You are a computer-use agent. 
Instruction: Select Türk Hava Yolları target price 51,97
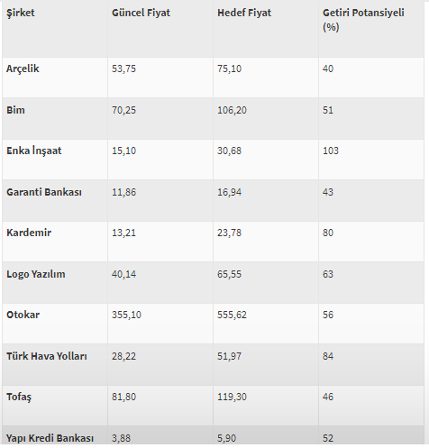pos(229,356)
